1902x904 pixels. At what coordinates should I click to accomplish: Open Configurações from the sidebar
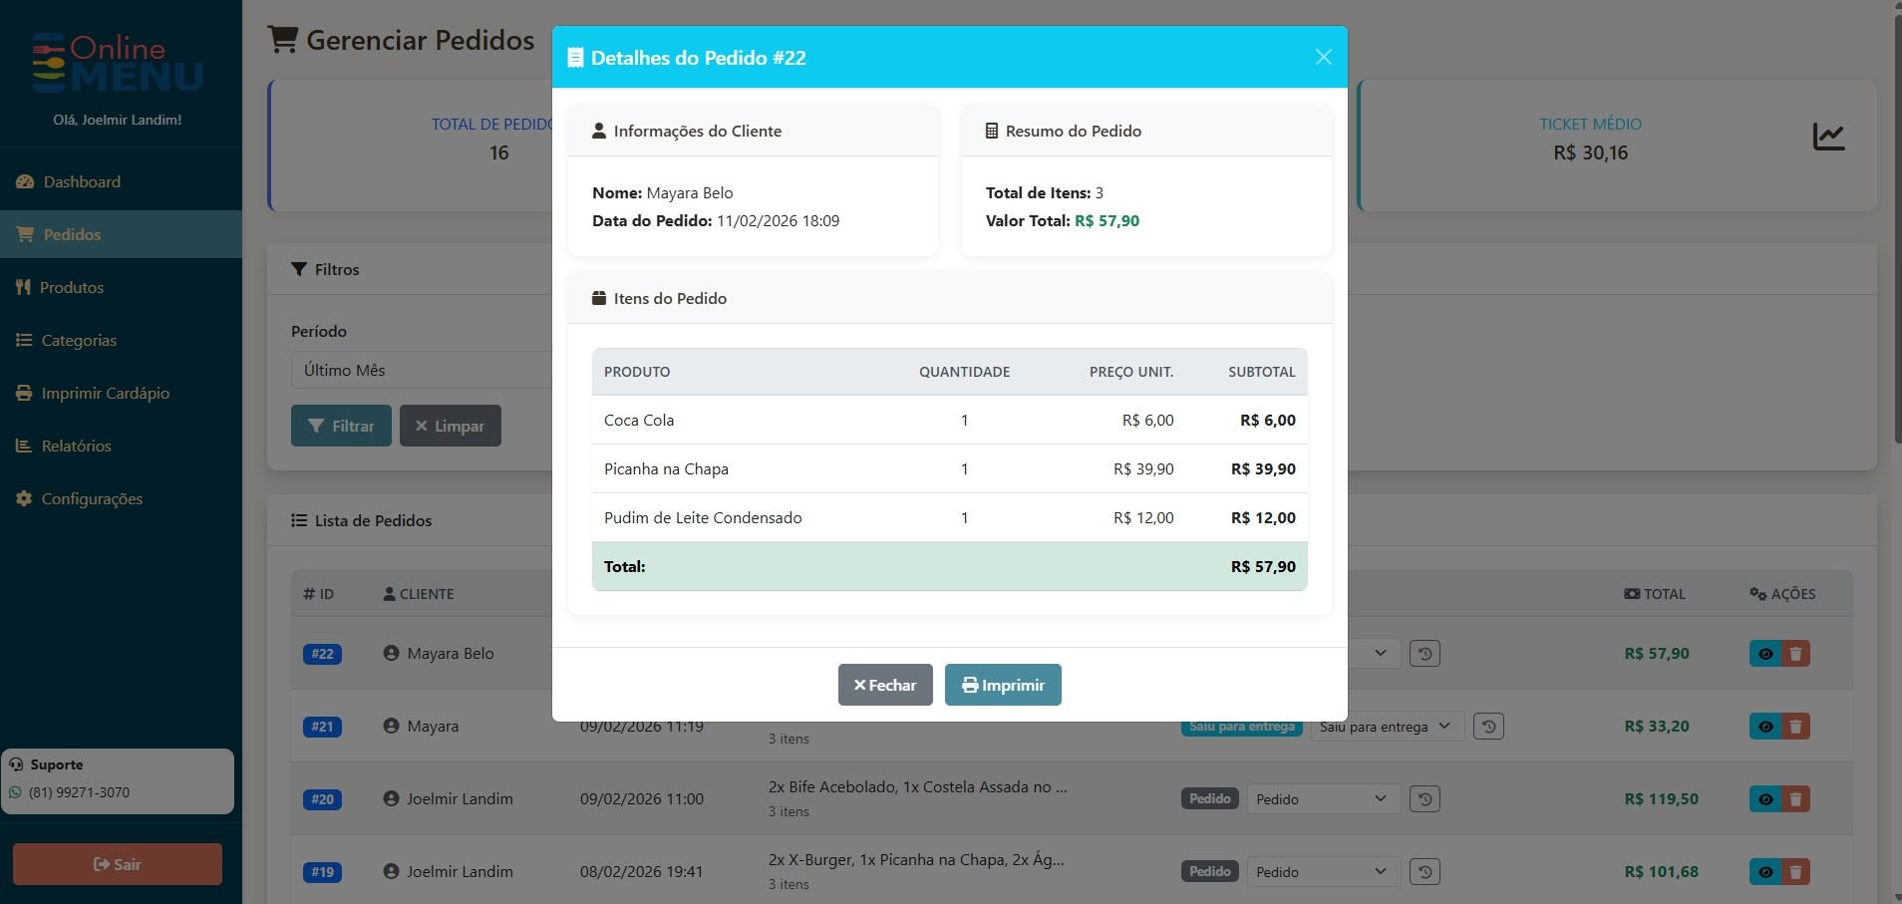click(92, 498)
